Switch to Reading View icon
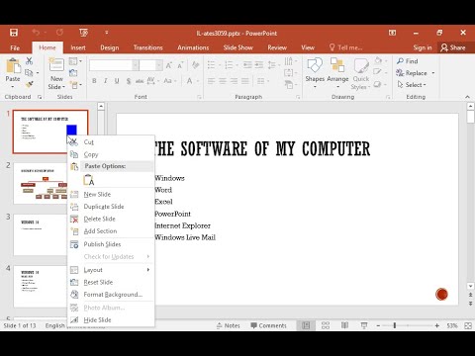 (x=344, y=325)
